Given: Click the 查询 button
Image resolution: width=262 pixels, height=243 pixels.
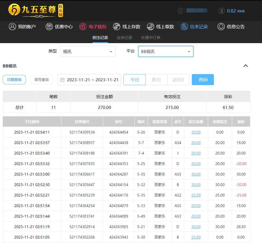Looking at the screenshot, I should point(203,80).
